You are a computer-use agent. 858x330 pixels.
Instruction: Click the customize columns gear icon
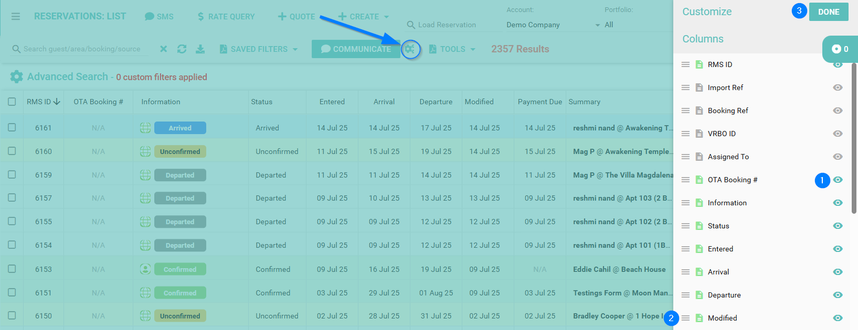pos(410,49)
